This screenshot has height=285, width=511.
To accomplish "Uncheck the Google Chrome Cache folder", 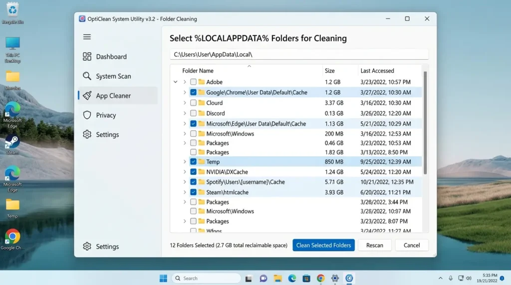I will [193, 92].
